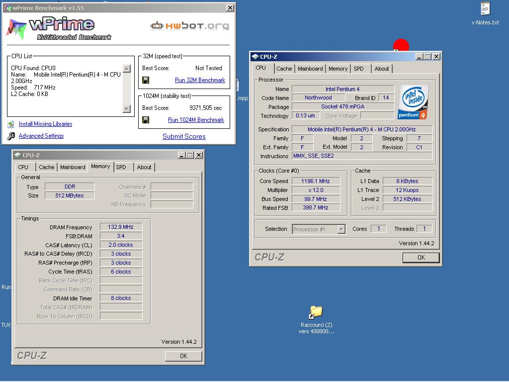This screenshot has width=509, height=382.
Task: Run the 1024M Benchmark
Action: (x=196, y=120)
